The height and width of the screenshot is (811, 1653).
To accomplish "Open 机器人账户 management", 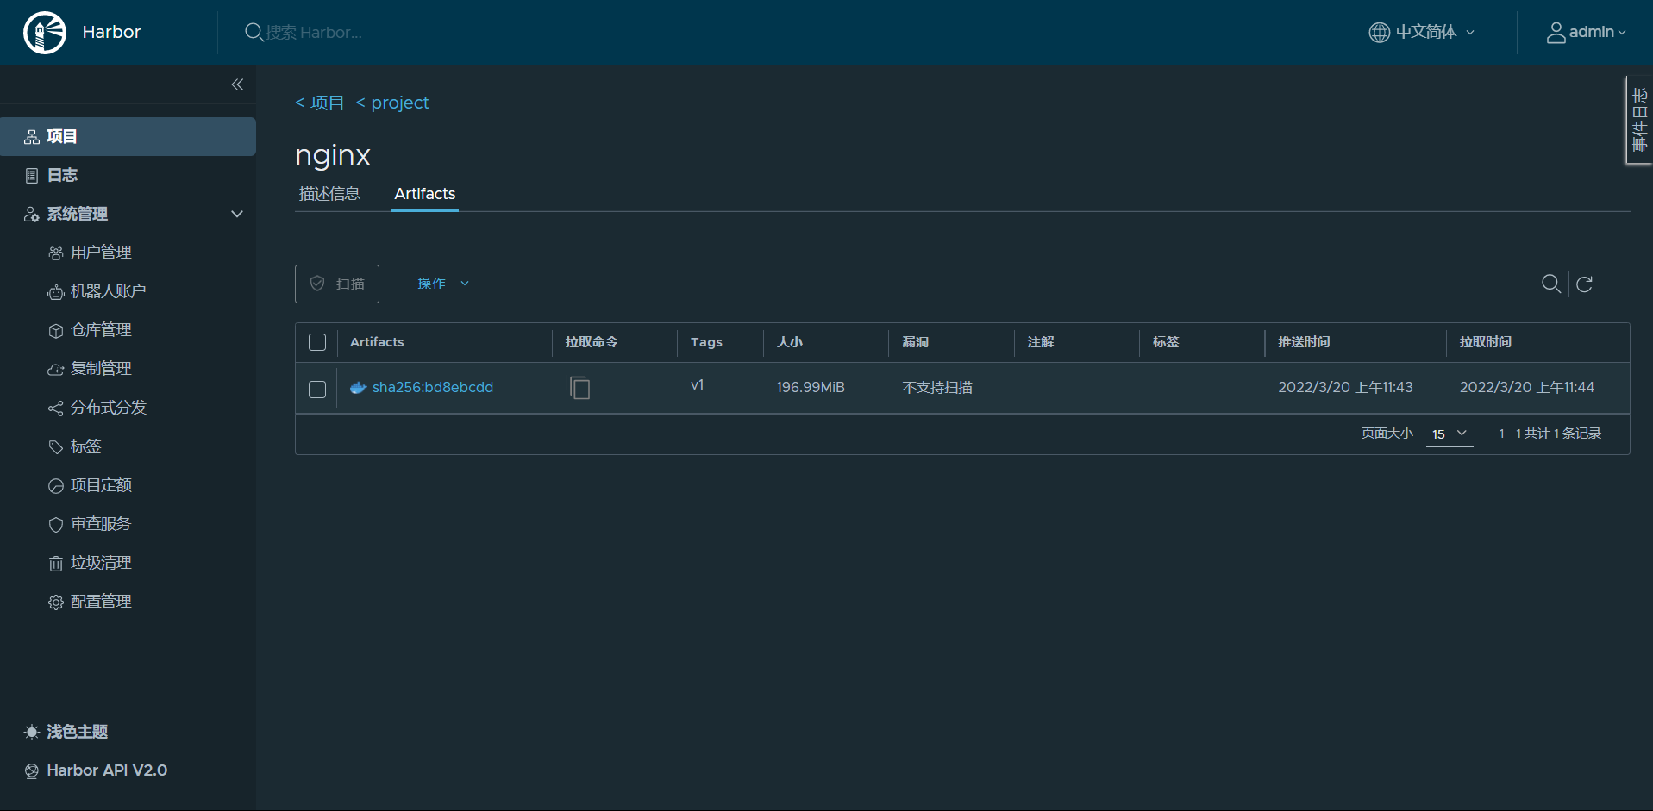I will coord(107,290).
